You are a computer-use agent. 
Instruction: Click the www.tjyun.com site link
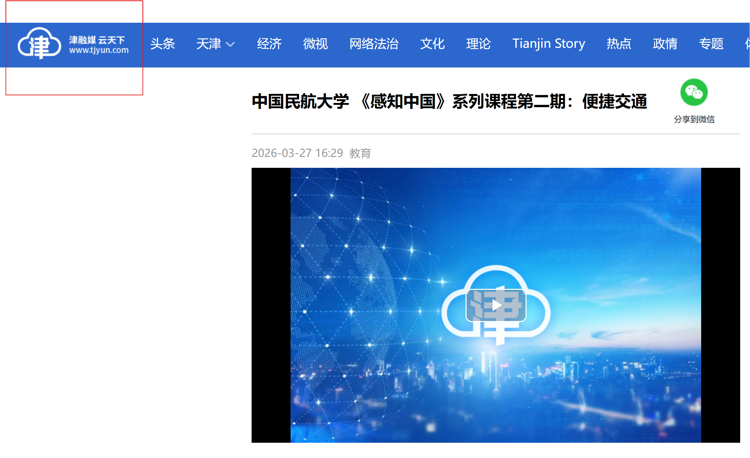coord(99,50)
